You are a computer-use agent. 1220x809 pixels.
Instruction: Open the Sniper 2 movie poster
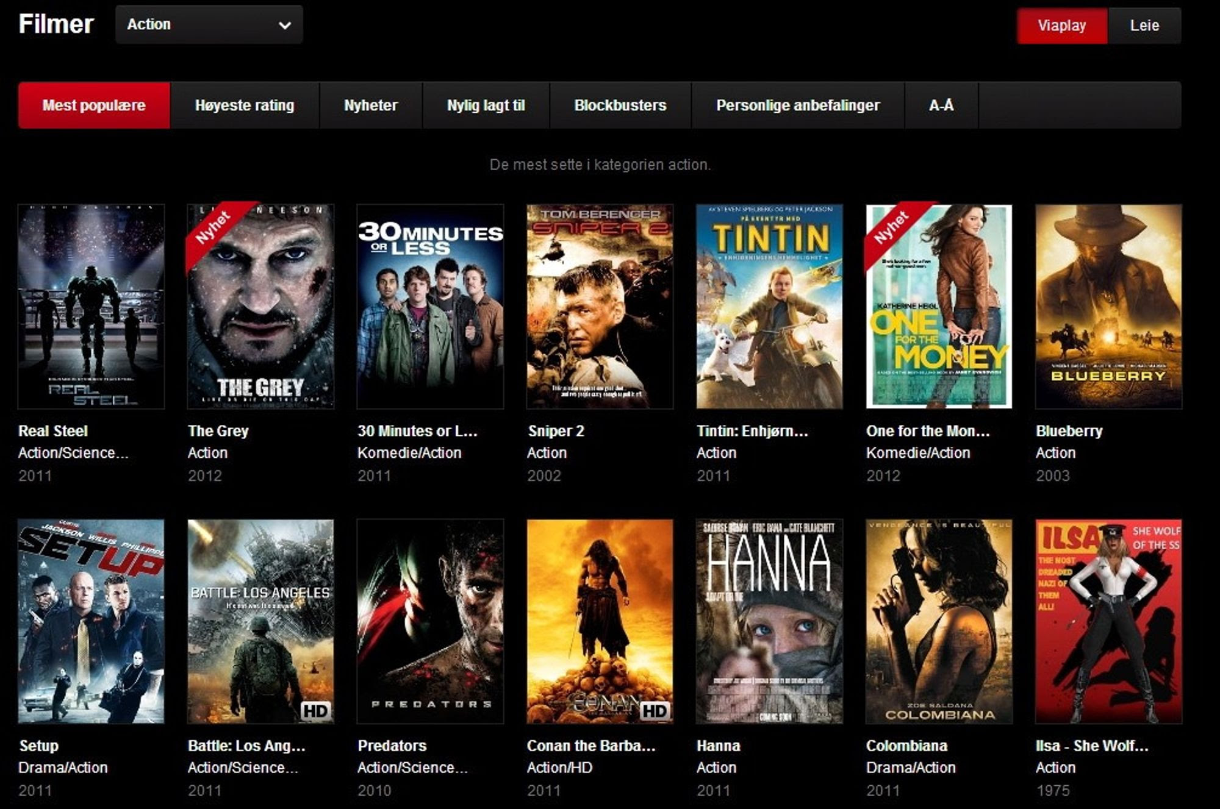[600, 307]
